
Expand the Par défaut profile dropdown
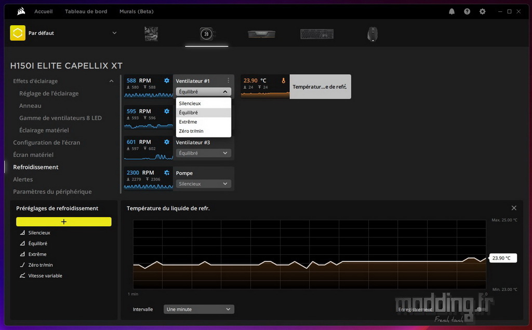114,33
